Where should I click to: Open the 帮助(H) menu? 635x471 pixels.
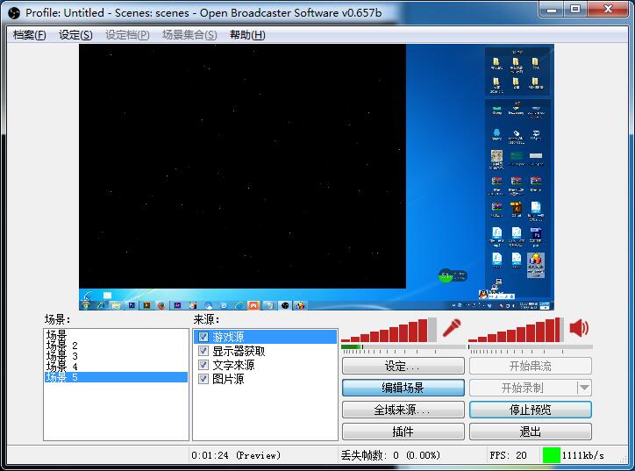point(247,35)
